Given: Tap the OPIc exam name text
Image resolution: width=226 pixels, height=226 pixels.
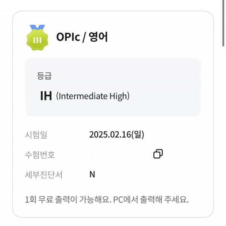Looking at the screenshot, I should [x=68, y=37].
